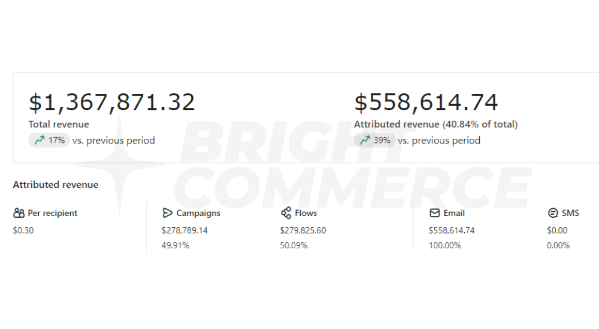This screenshot has width=599, height=329.
Task: Click the Total revenue label
Action: [59, 124]
